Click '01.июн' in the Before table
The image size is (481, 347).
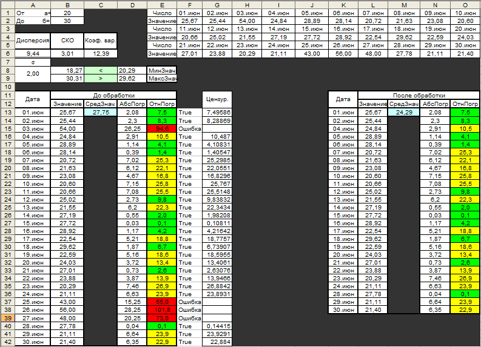(33, 113)
